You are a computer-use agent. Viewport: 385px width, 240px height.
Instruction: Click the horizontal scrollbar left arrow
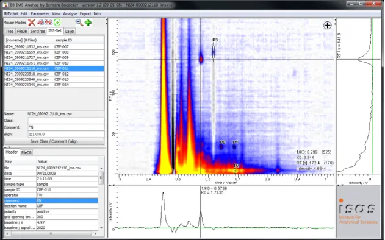(7, 233)
